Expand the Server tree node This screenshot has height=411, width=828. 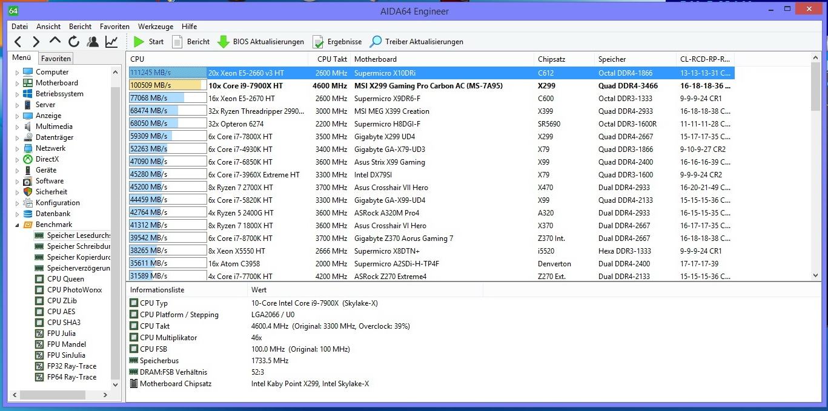point(17,105)
